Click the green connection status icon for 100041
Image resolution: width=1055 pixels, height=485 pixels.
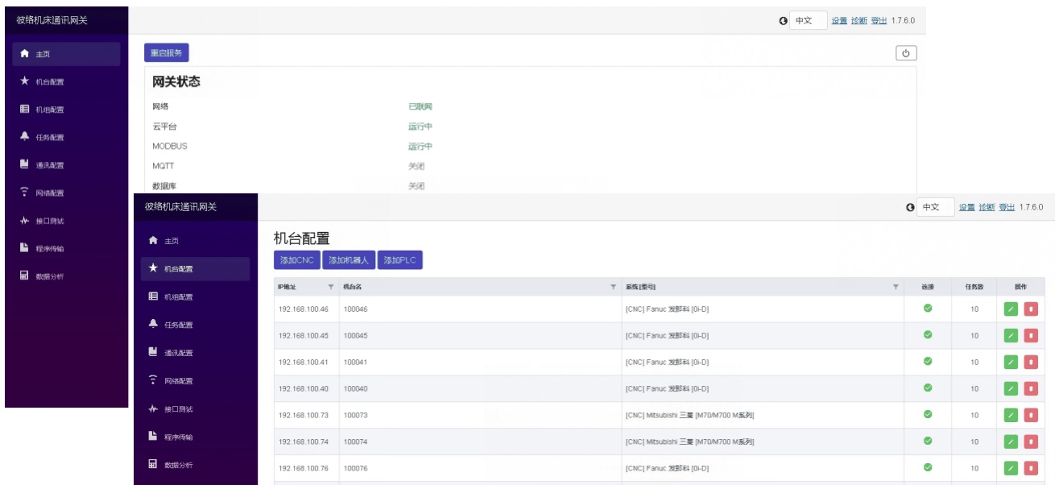click(x=927, y=362)
